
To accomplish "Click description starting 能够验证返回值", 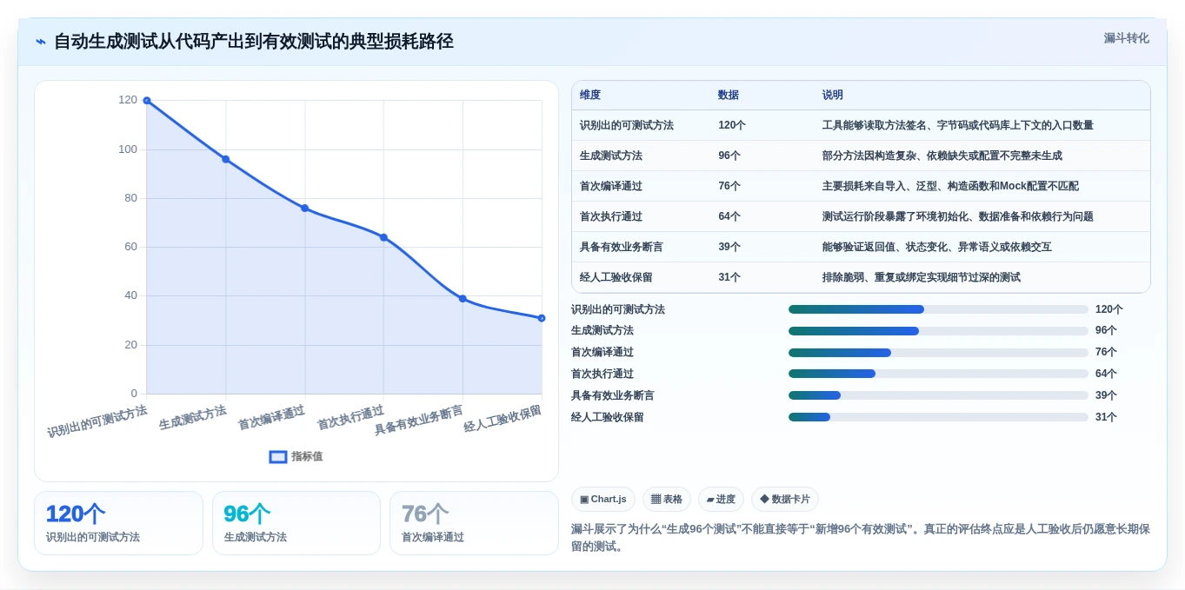I will coord(937,247).
